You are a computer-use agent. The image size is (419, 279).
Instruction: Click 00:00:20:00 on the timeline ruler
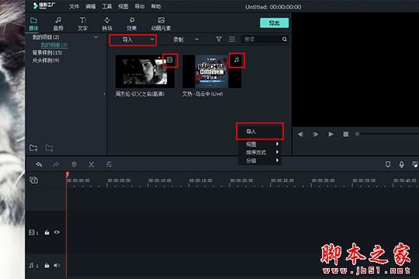click(241, 181)
